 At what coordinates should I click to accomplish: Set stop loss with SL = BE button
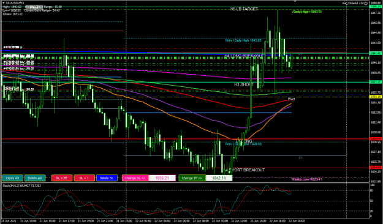tap(62, 178)
